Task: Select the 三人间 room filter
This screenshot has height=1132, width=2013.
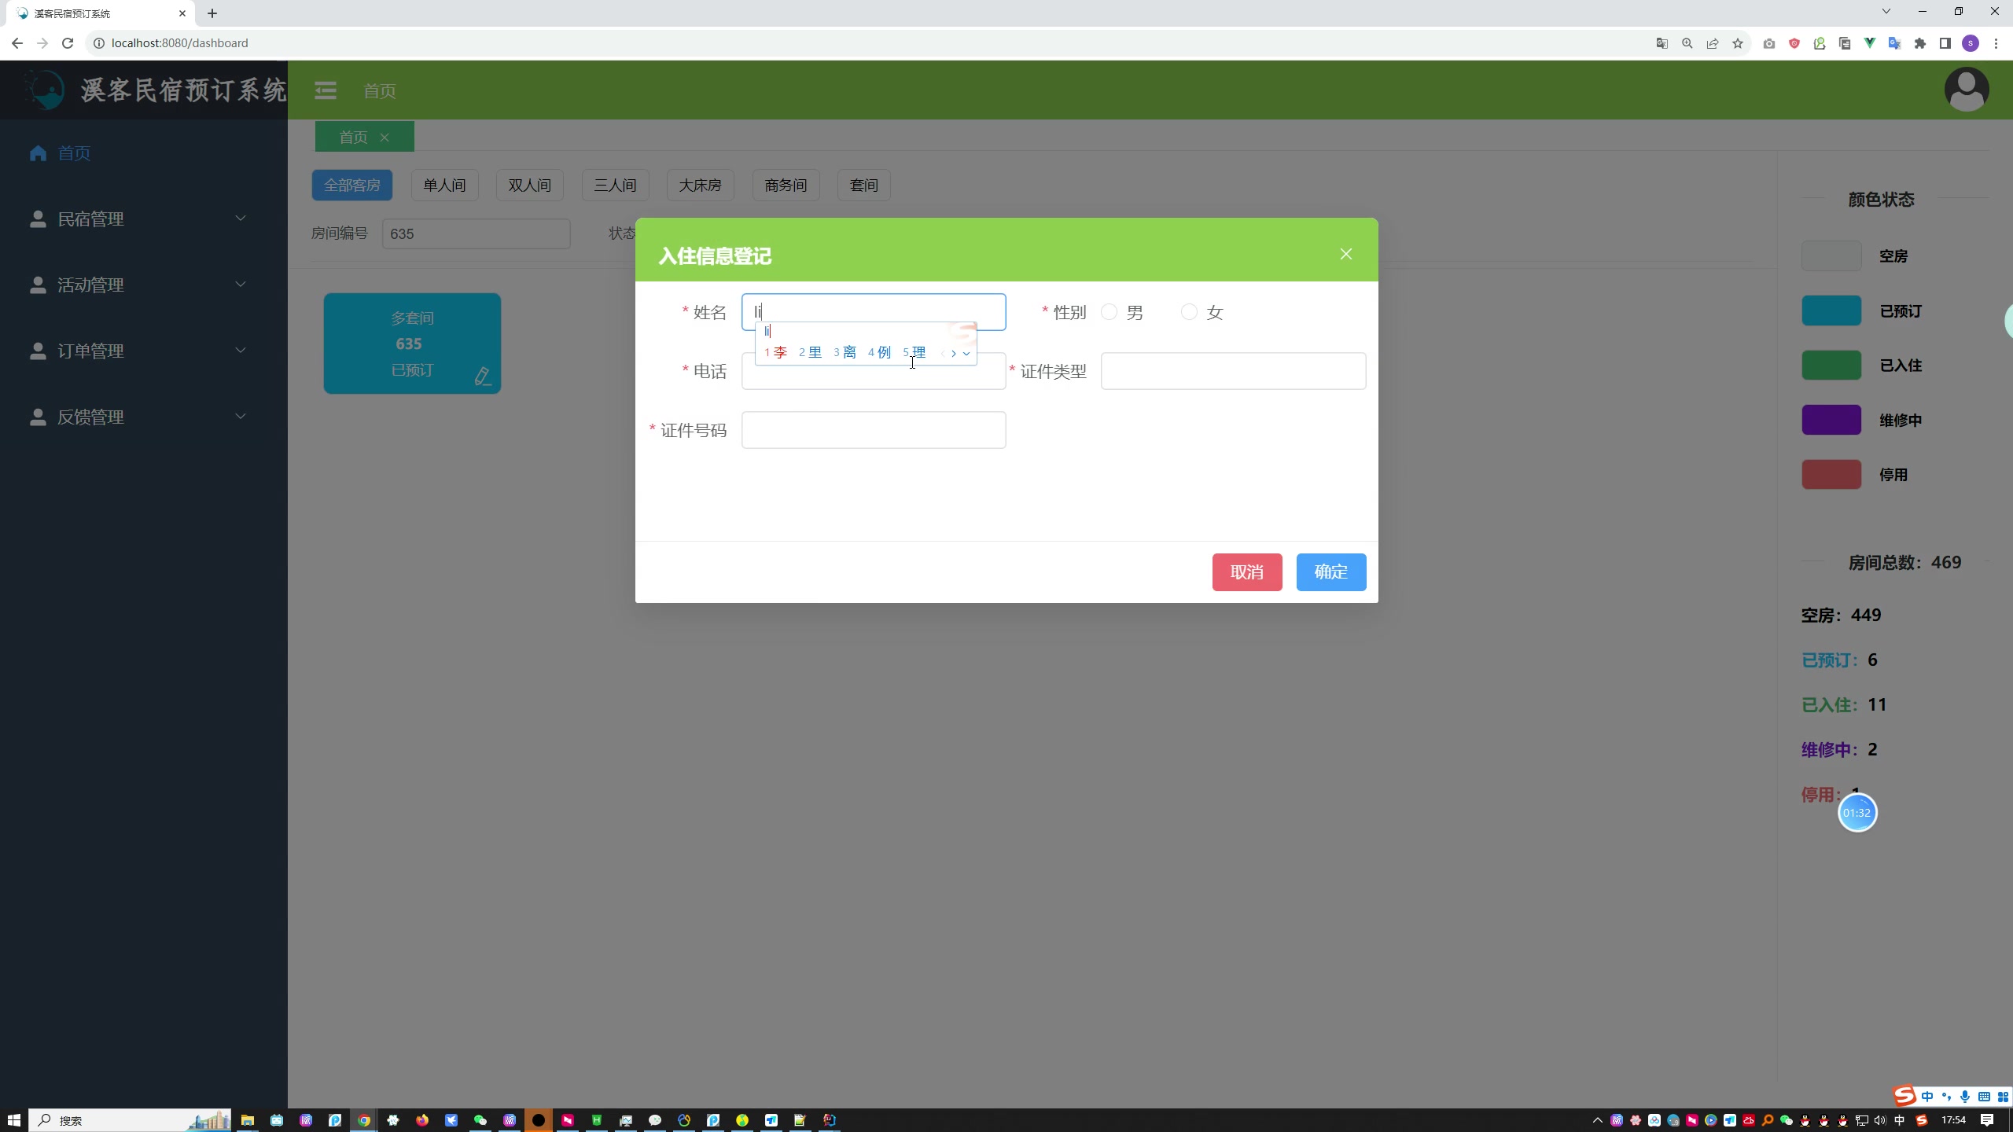Action: click(615, 186)
